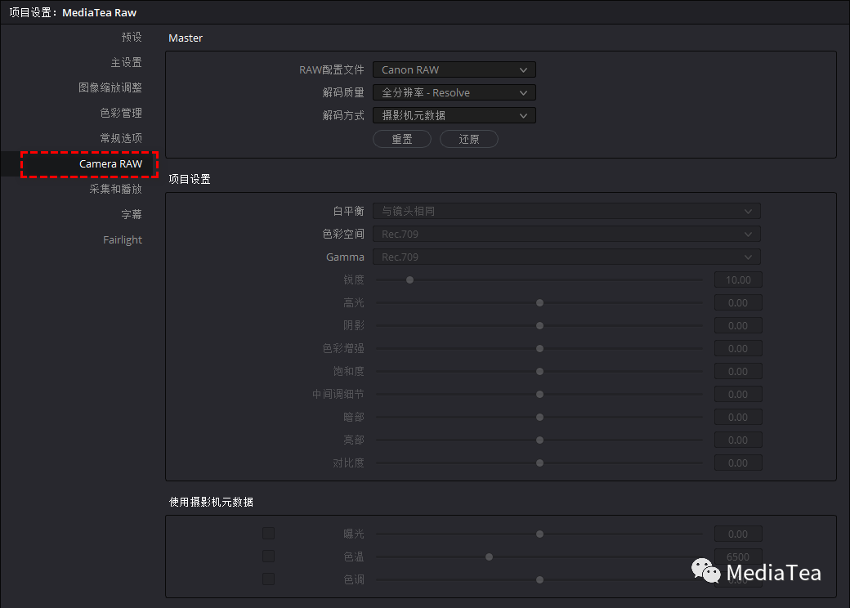Select Camera RAW in sidebar
This screenshot has height=608, width=850.
click(110, 163)
